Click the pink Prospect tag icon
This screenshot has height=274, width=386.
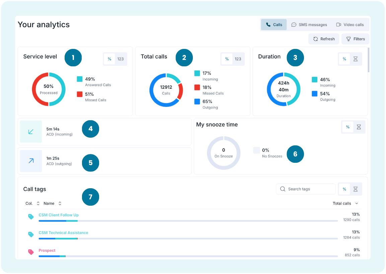tap(31, 252)
